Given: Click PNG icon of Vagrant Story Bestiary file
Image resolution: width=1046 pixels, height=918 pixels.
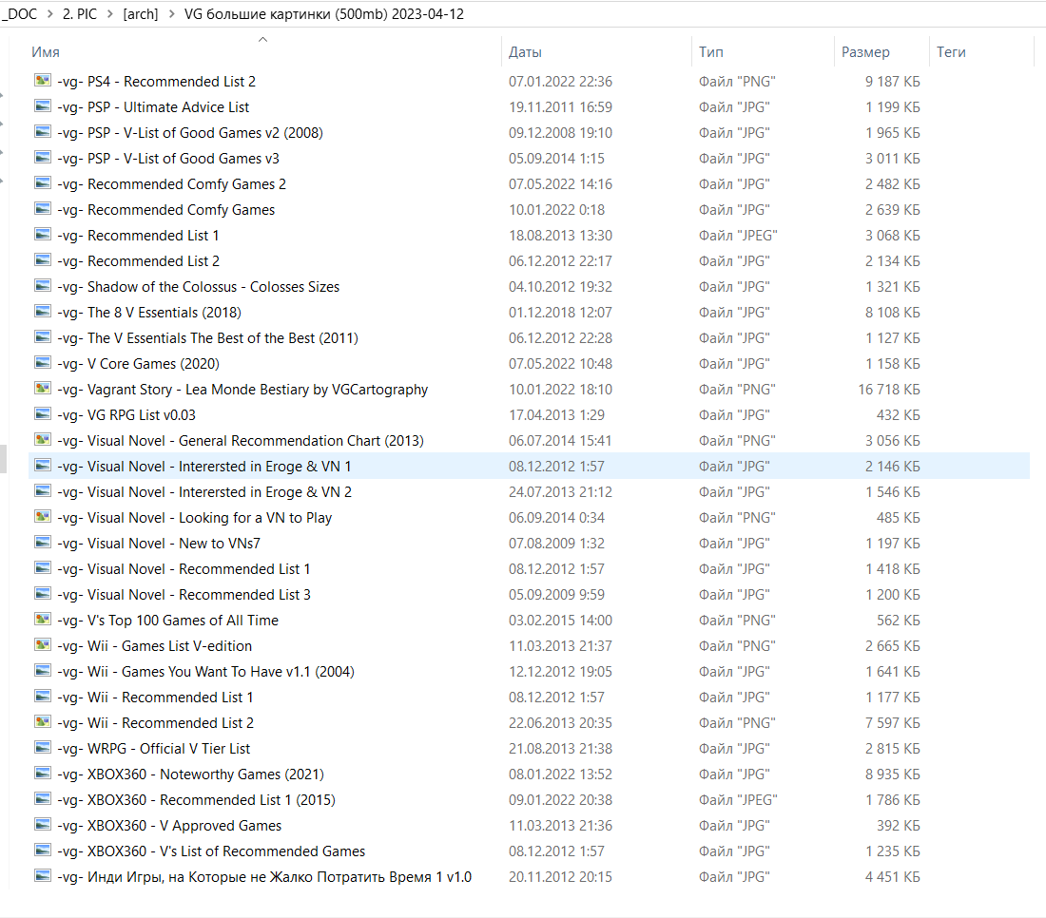Looking at the screenshot, I should tap(43, 389).
